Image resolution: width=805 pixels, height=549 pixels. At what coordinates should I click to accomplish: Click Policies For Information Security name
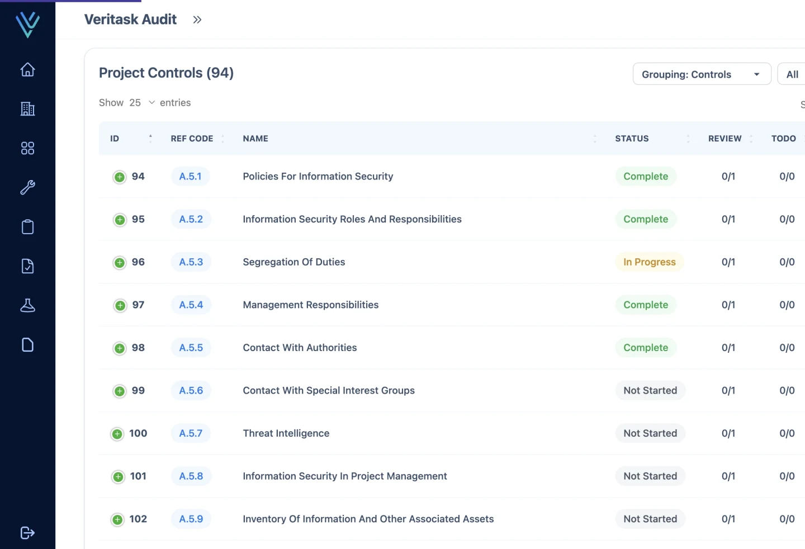pyautogui.click(x=318, y=176)
